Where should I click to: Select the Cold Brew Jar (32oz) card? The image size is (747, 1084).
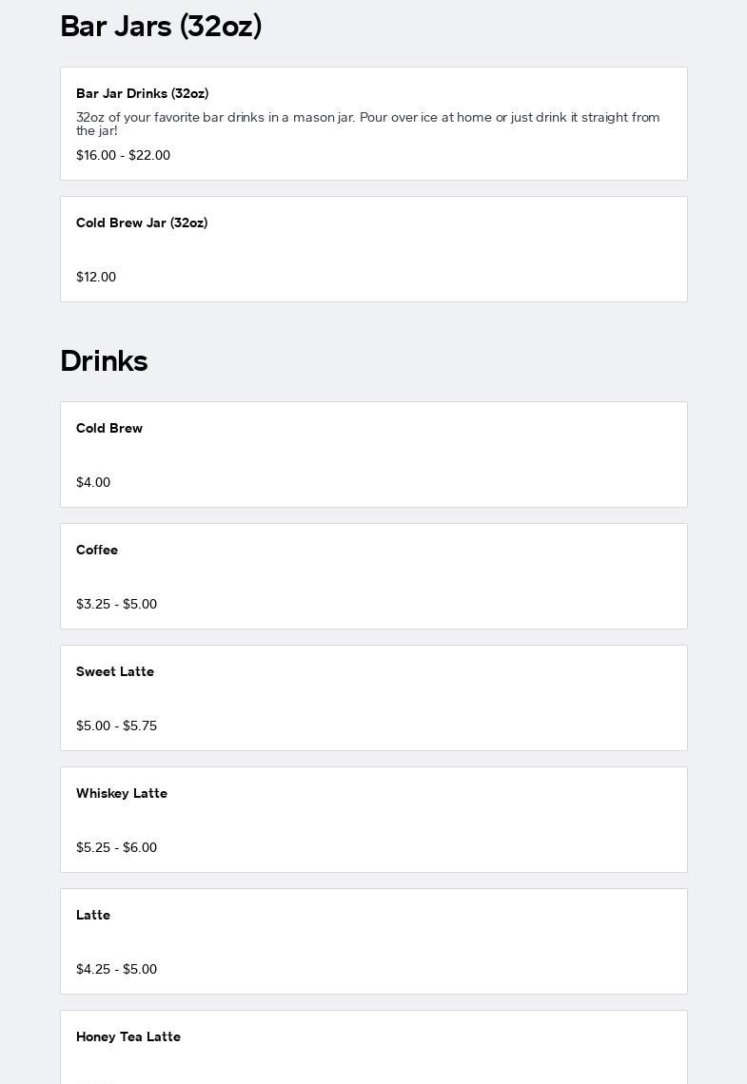click(x=373, y=249)
